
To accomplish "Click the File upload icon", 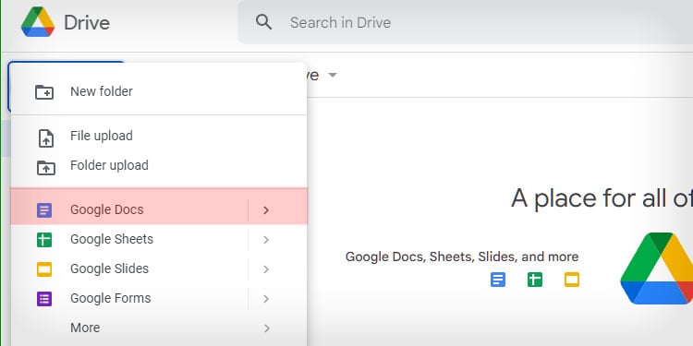I will pos(46,138).
